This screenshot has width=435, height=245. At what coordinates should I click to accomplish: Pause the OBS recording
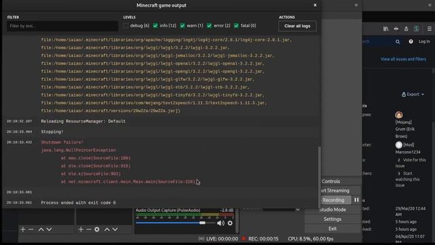(356, 200)
